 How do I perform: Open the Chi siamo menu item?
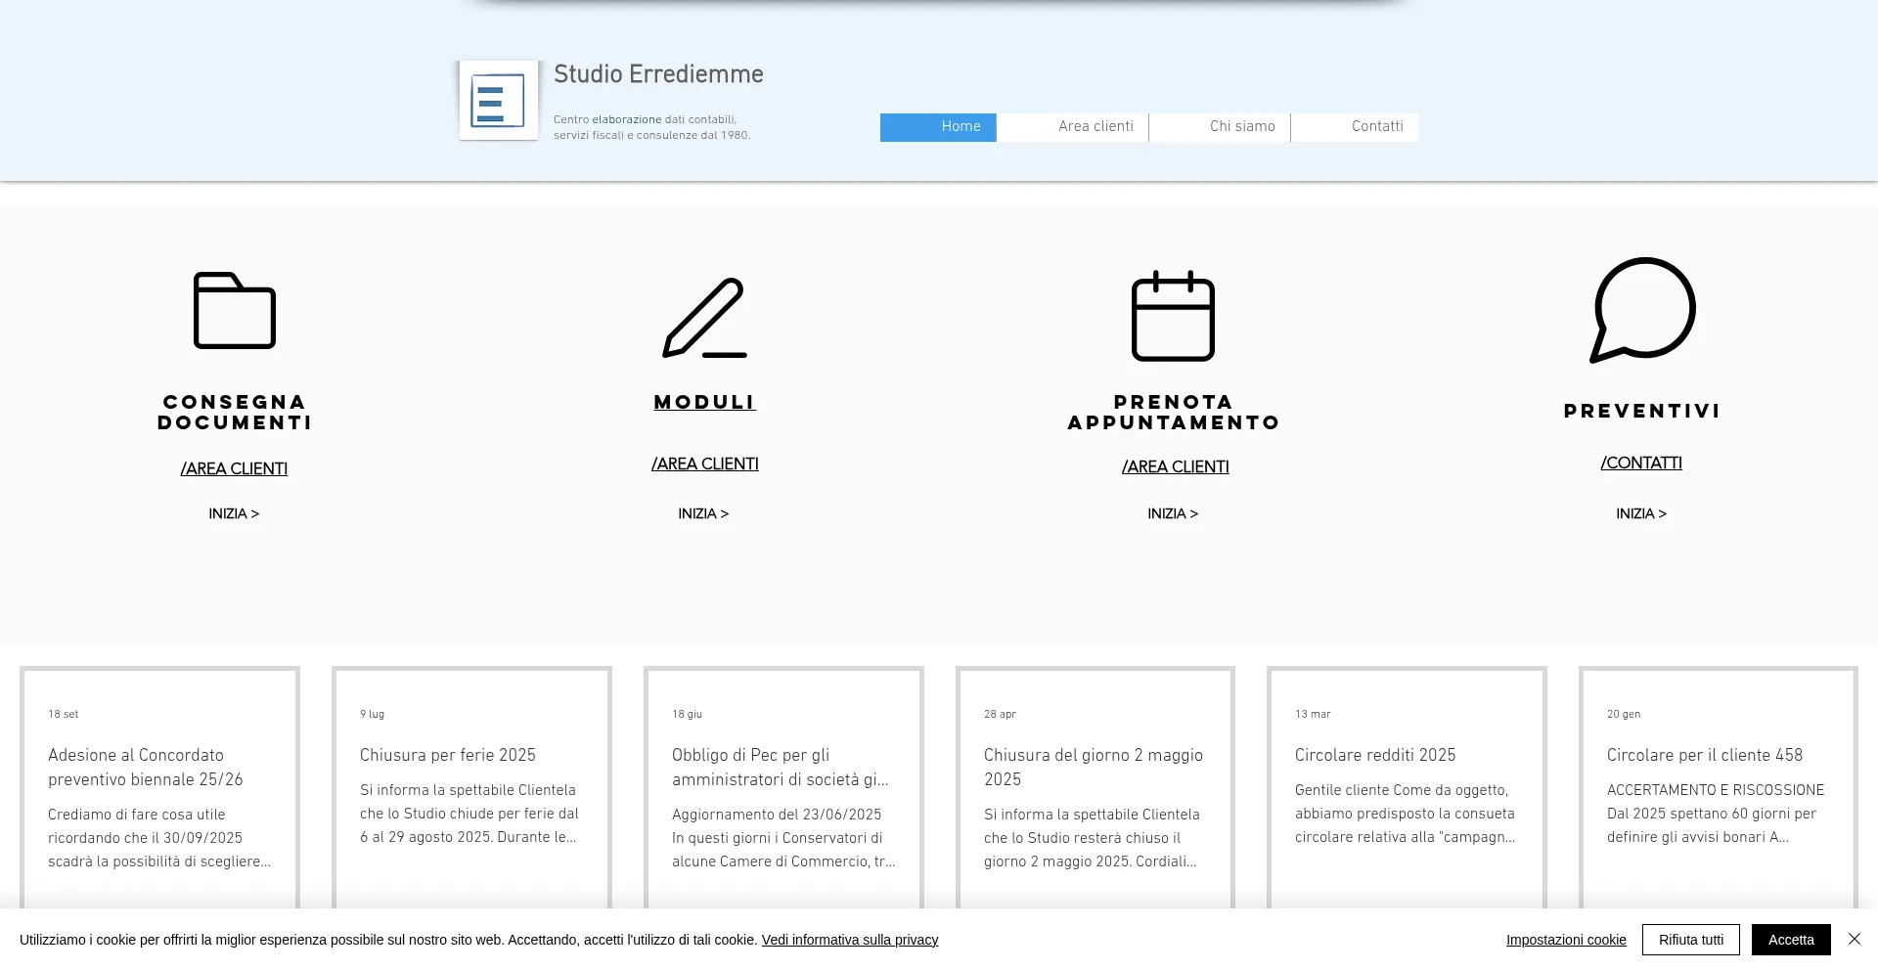(x=1220, y=127)
